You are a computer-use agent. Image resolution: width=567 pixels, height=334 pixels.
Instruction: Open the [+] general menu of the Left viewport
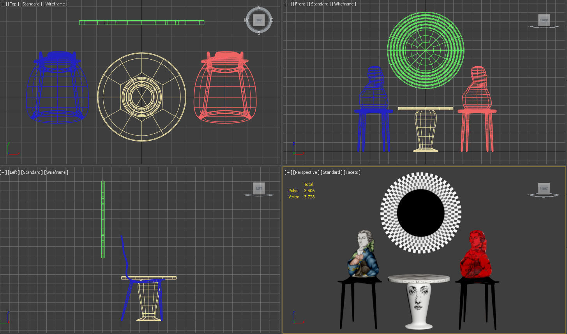(x=4, y=172)
